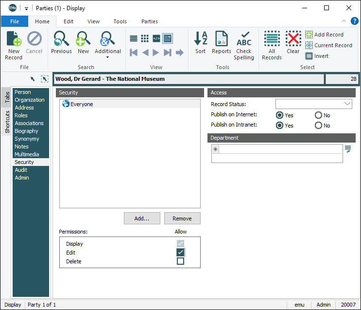Jump to the last record arrow
Screen dimensions: 361x310
point(168,53)
